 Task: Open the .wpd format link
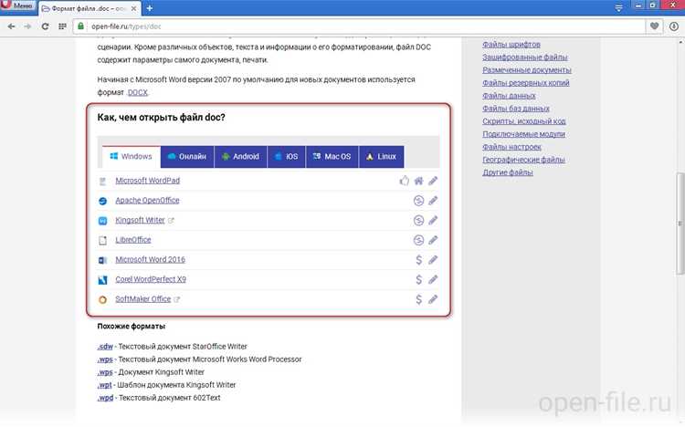coord(105,398)
